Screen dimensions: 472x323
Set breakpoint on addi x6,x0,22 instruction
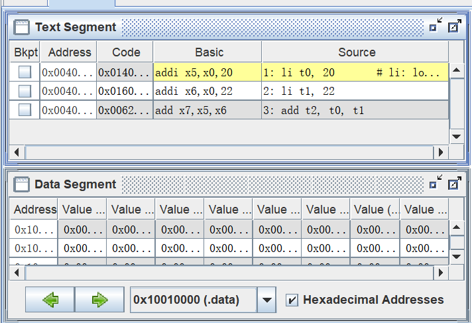coord(25,92)
